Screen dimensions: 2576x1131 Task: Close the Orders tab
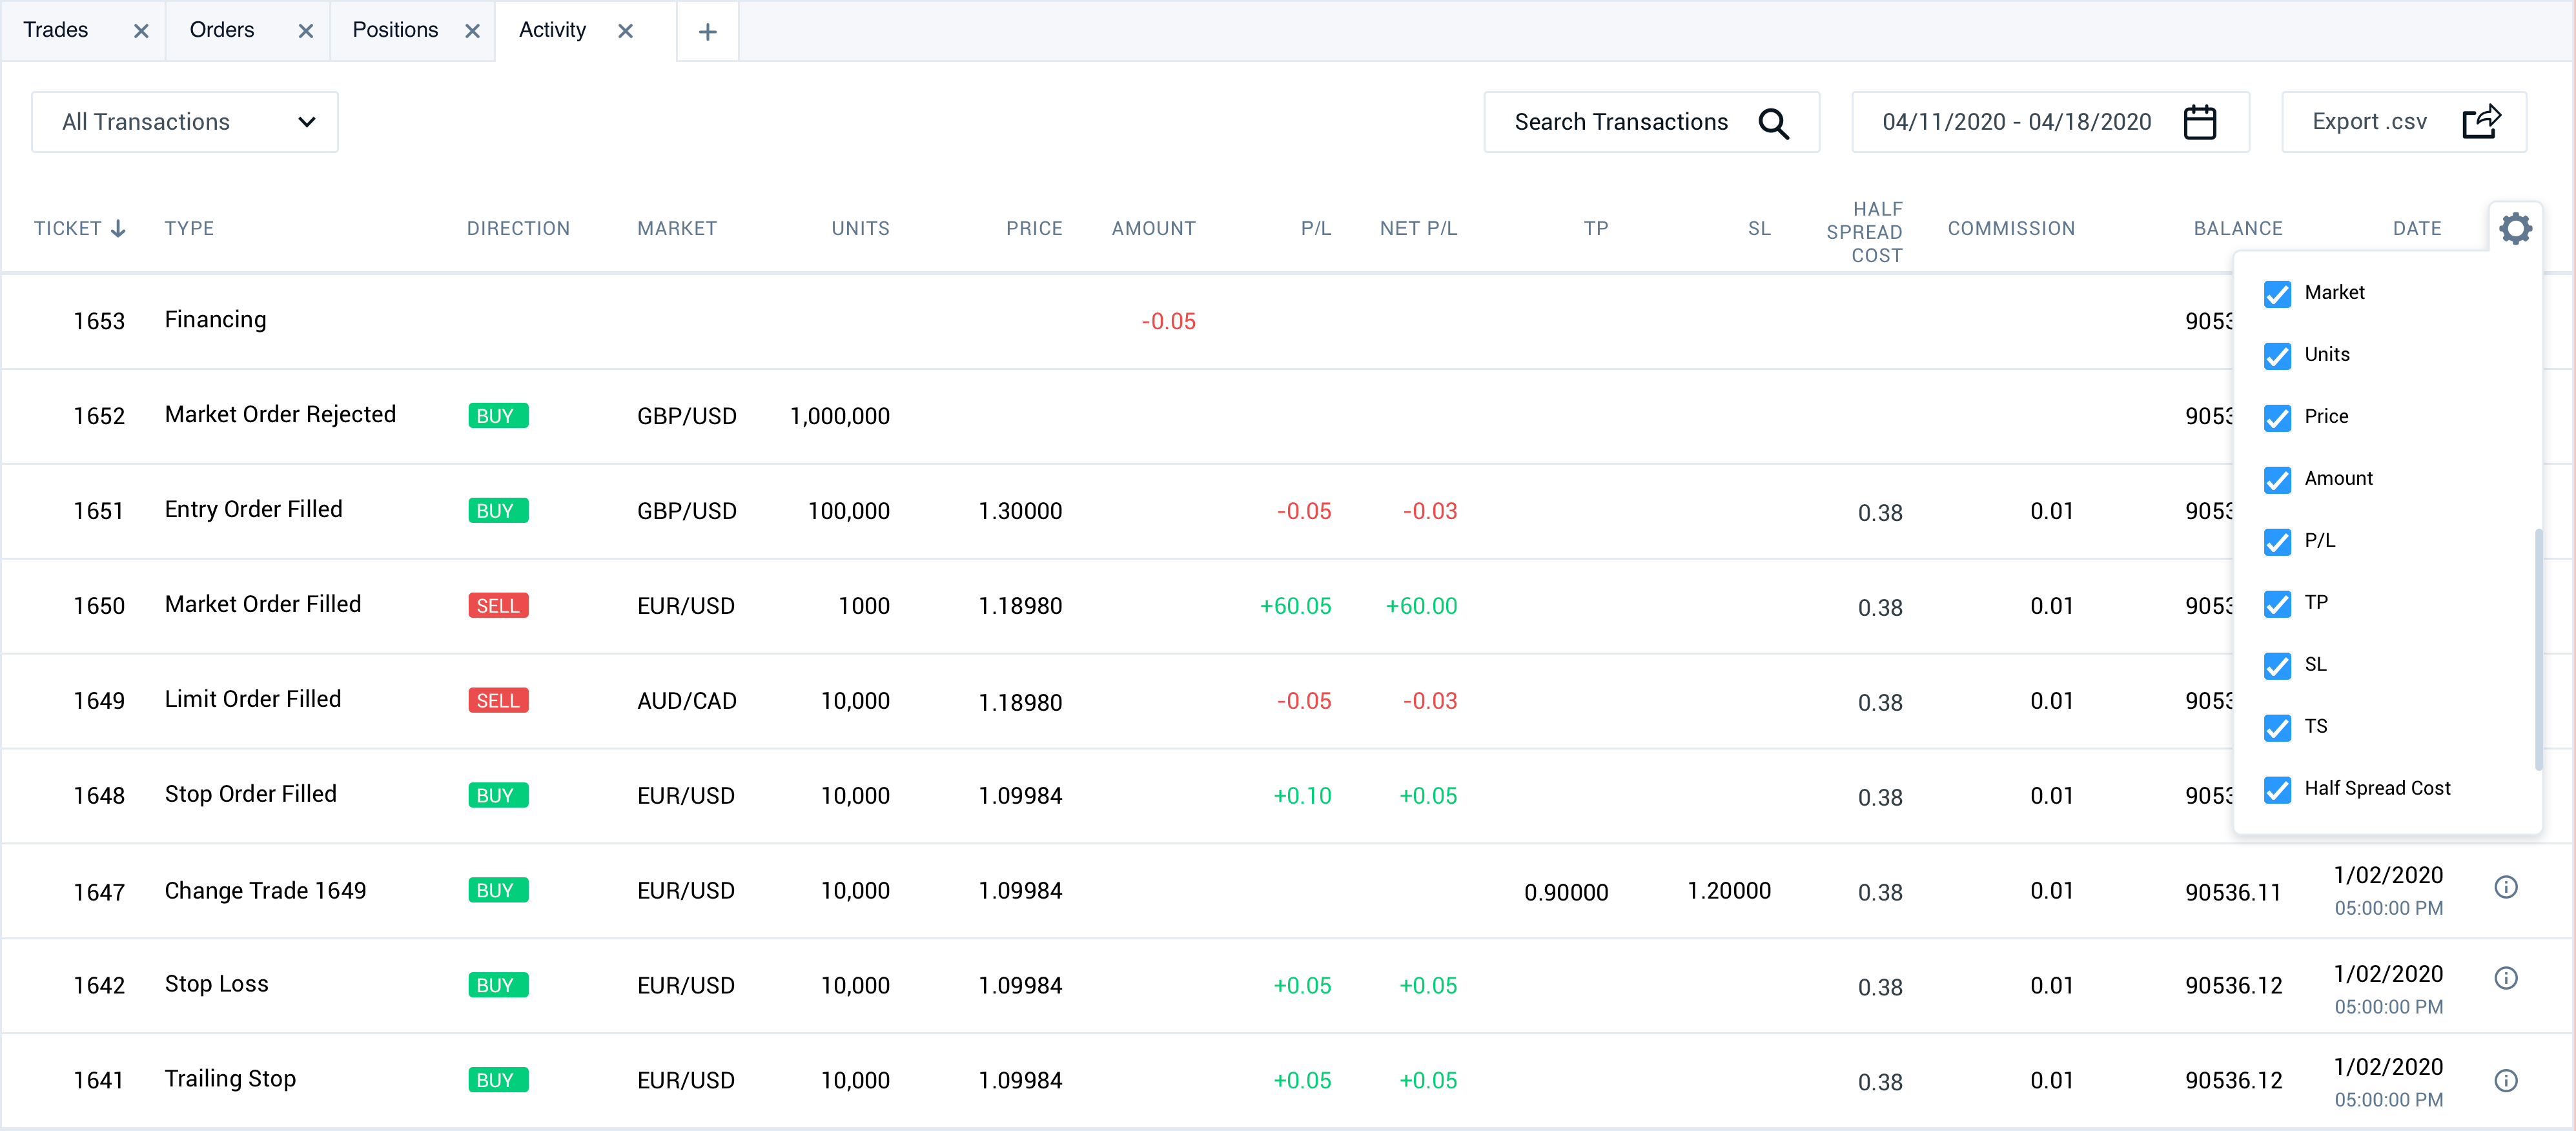306,32
